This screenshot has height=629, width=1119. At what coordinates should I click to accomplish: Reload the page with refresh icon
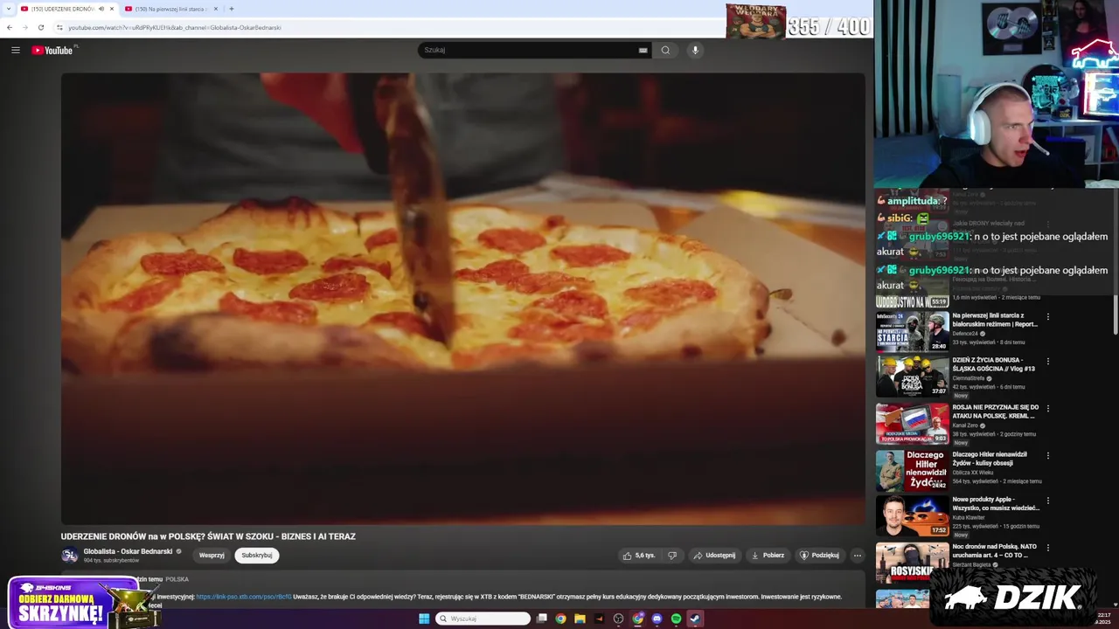[x=40, y=27]
